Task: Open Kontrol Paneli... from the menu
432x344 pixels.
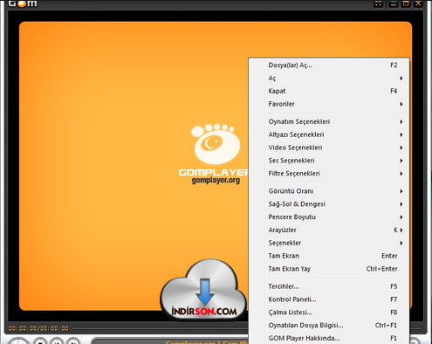Action: [x=329, y=299]
